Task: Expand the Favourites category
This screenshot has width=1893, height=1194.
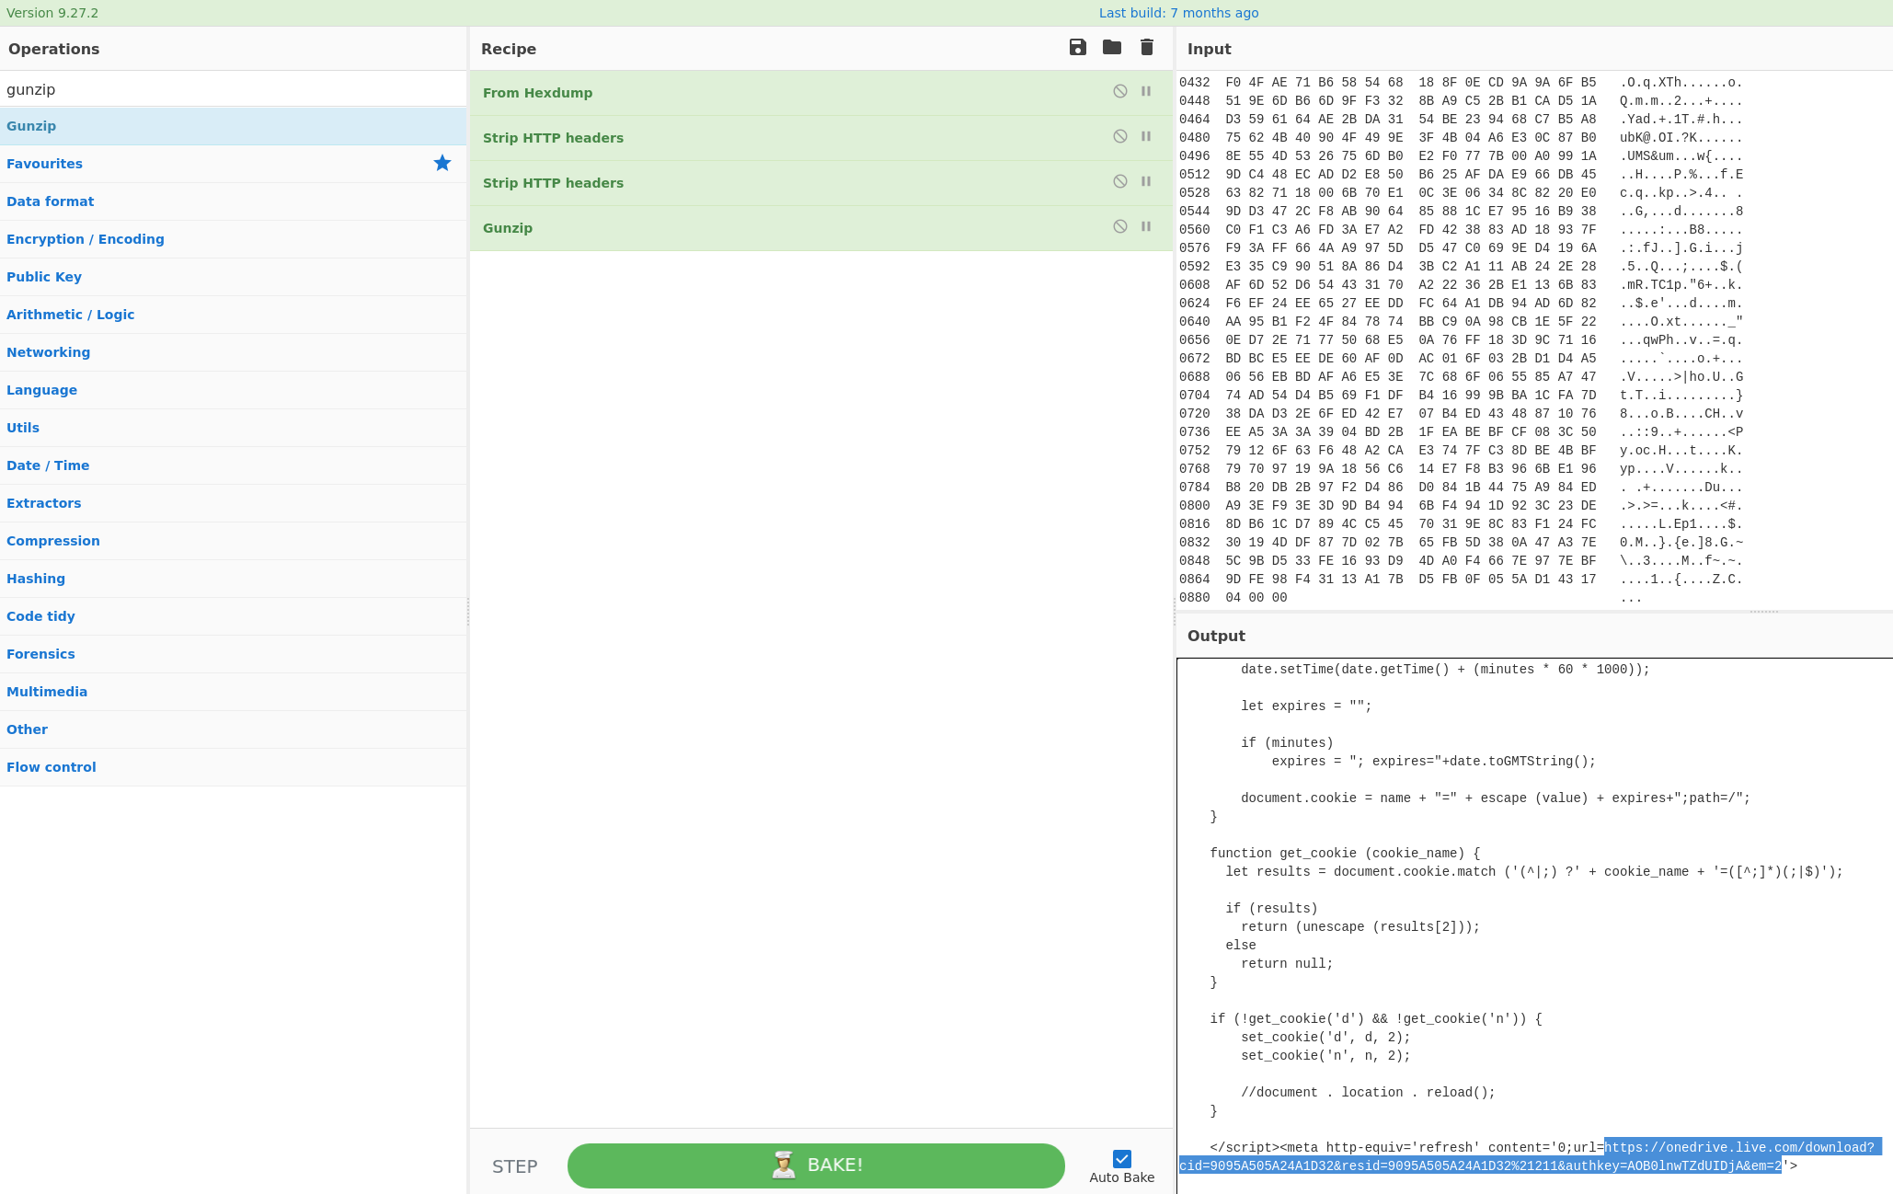Action: 233,164
